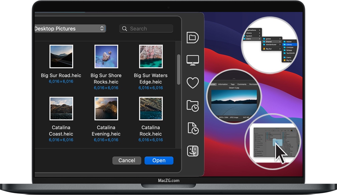Open the Computer monitor icon menu
The width and height of the screenshot is (337, 195).
pos(193,60)
